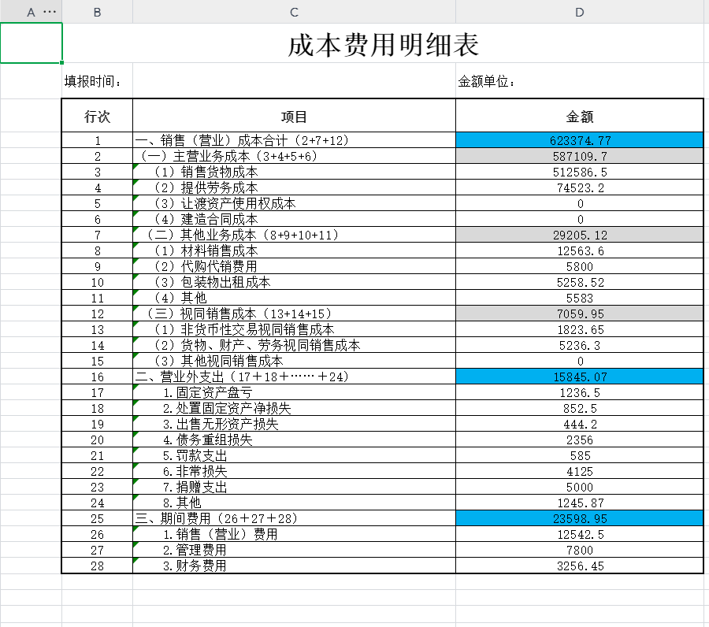
Task: Select item （2）货物、财产、劳务视同销售成本
Action: (x=294, y=345)
